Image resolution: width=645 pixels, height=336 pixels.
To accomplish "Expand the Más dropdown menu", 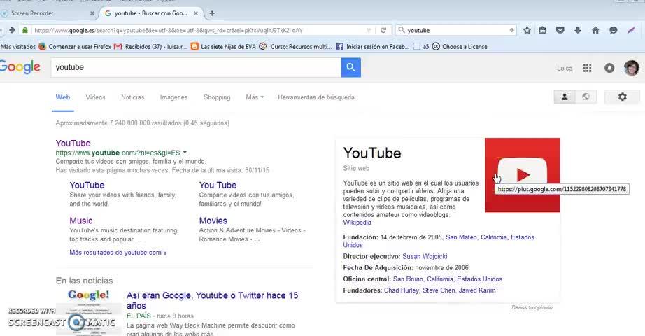I will click(x=255, y=97).
